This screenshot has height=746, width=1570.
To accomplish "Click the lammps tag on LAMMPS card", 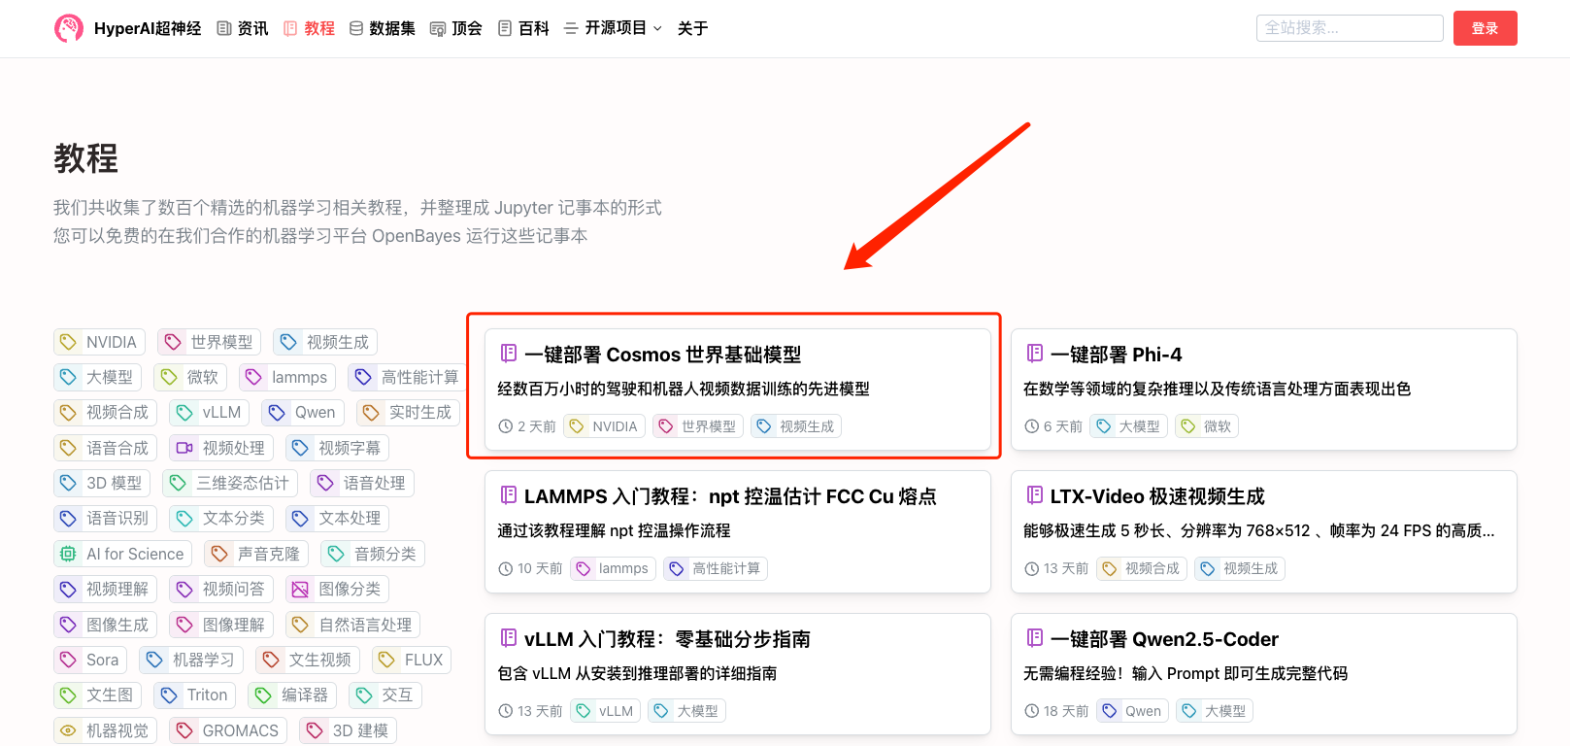I will pos(613,568).
